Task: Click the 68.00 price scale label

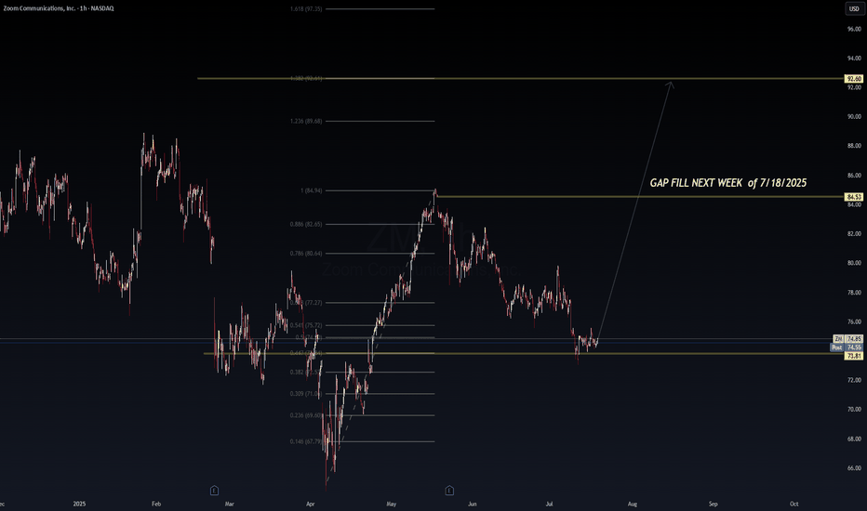Action: pyautogui.click(x=854, y=439)
